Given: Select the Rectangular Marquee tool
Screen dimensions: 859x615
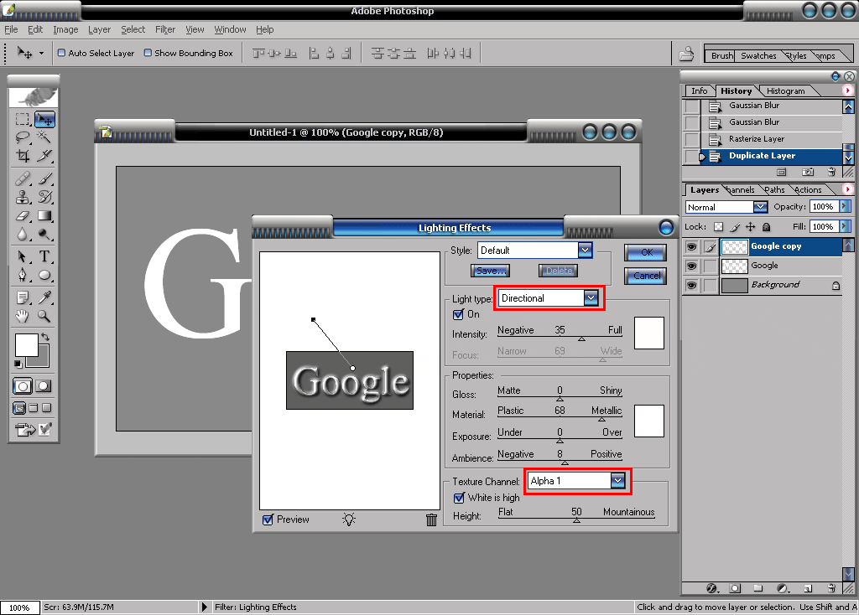Looking at the screenshot, I should click(x=23, y=119).
